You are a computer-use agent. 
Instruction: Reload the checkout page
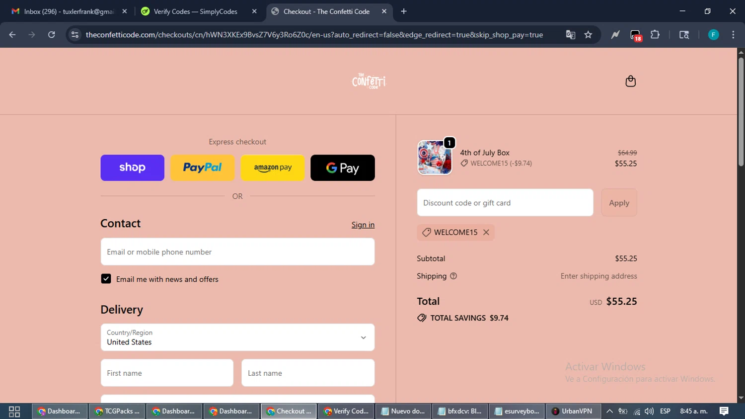[51, 35]
